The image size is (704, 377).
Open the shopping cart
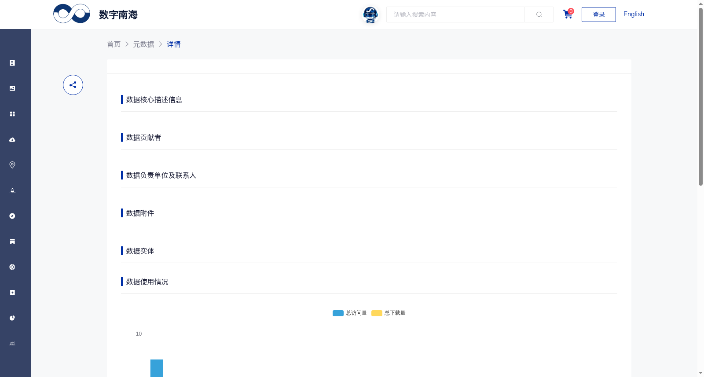tap(568, 14)
